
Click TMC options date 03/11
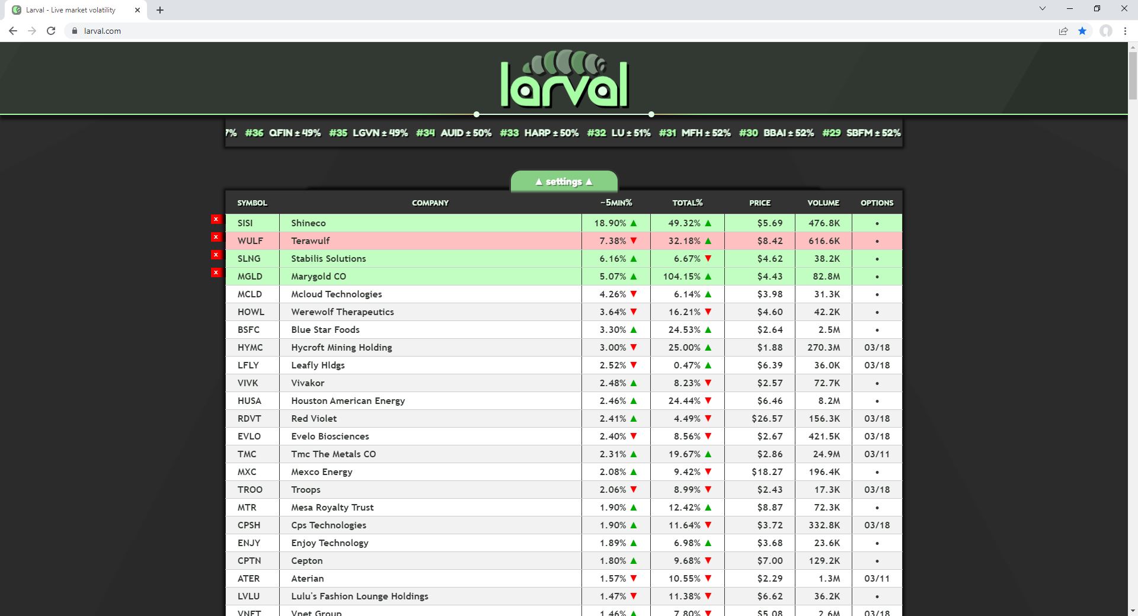click(x=877, y=454)
